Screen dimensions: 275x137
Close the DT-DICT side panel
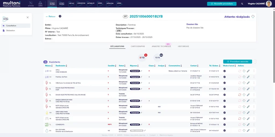[x=28, y=17]
